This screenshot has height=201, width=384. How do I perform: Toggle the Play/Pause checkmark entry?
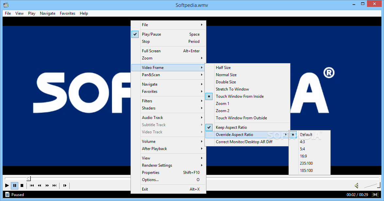point(169,34)
